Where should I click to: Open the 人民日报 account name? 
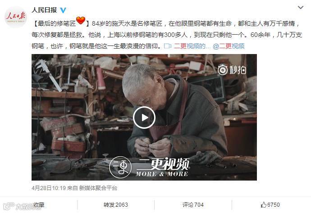44,10
